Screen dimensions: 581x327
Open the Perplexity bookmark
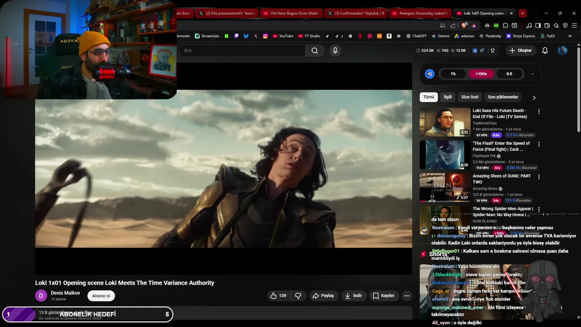coord(490,36)
